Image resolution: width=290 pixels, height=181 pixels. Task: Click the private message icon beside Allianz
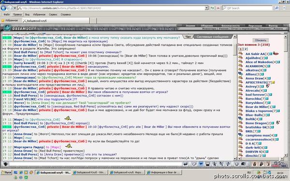click(x=240, y=74)
